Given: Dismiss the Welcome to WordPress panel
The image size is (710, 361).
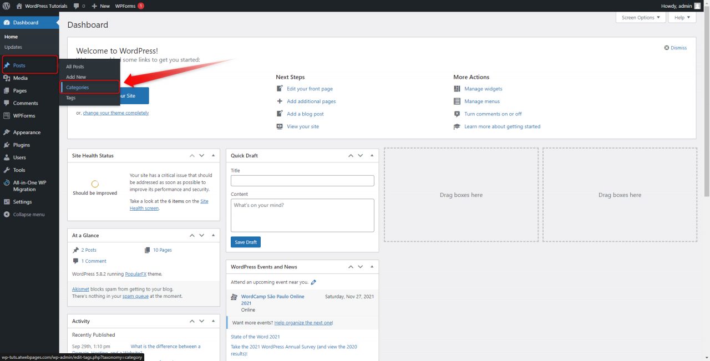Looking at the screenshot, I should pyautogui.click(x=675, y=48).
